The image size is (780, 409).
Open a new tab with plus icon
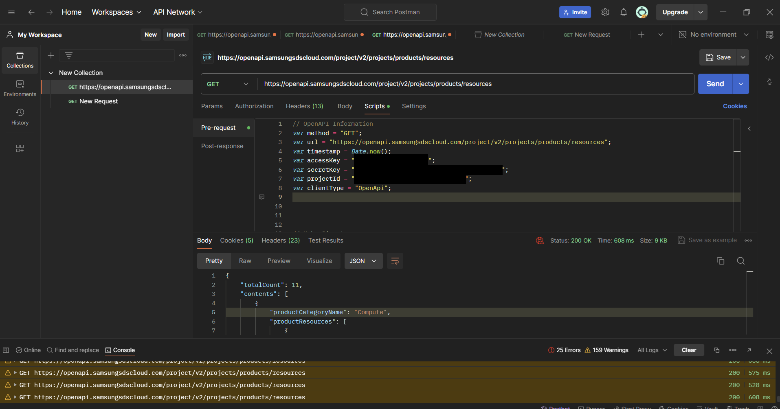tap(641, 35)
